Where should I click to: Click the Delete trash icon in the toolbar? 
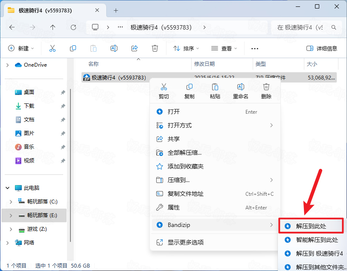pyautogui.click(x=155, y=48)
